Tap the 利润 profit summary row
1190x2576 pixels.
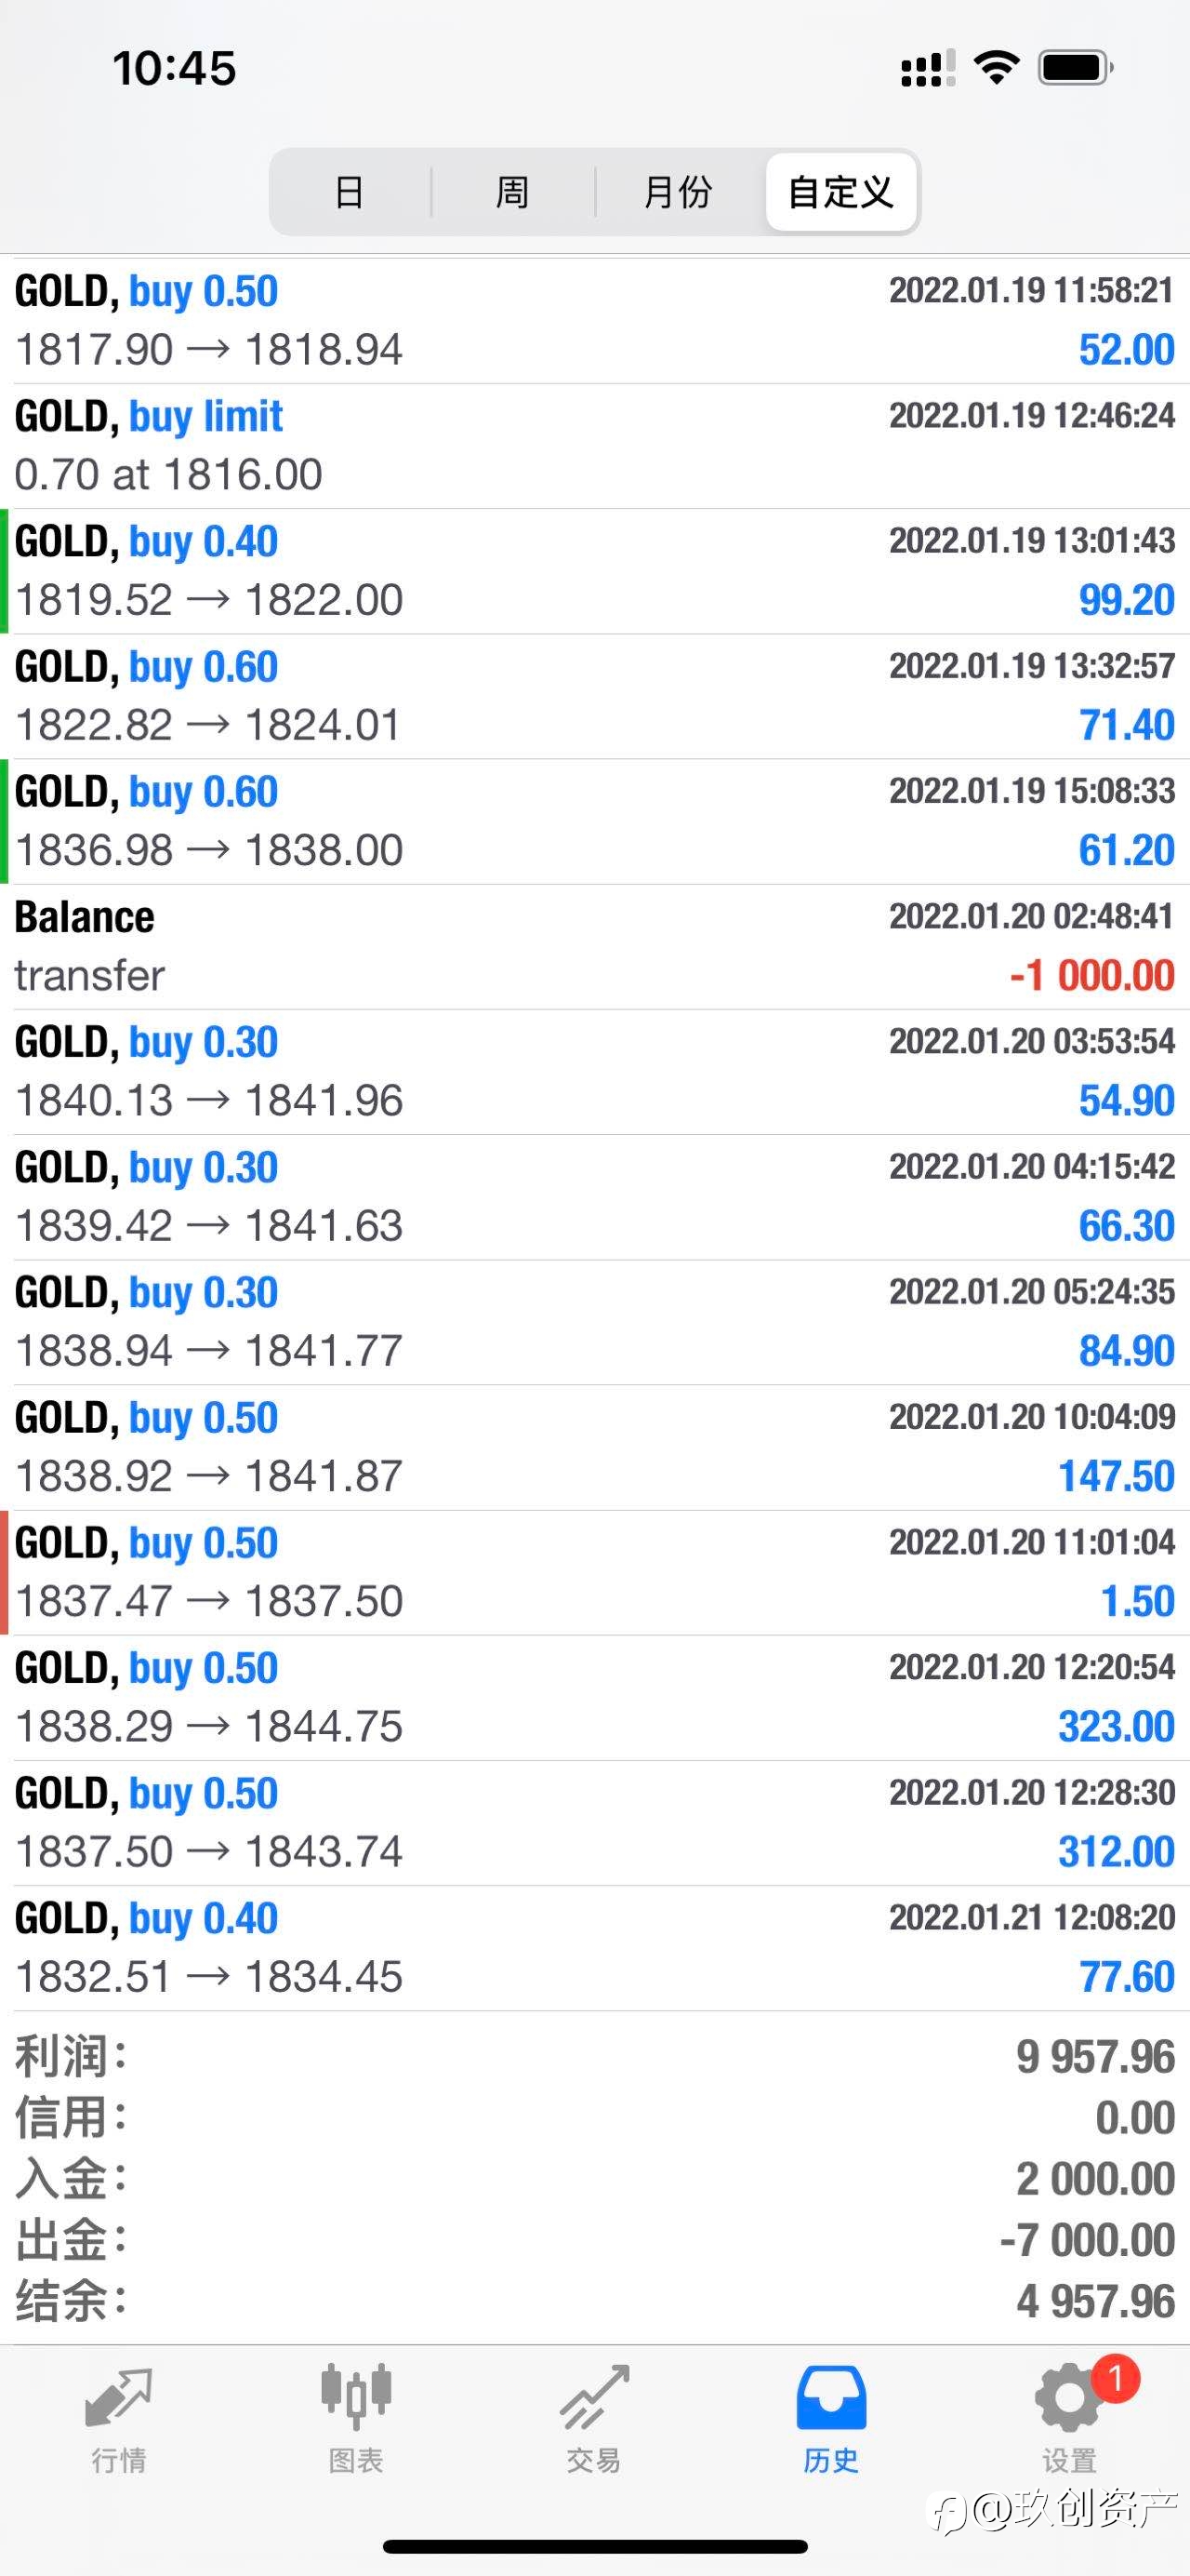coord(594,2057)
